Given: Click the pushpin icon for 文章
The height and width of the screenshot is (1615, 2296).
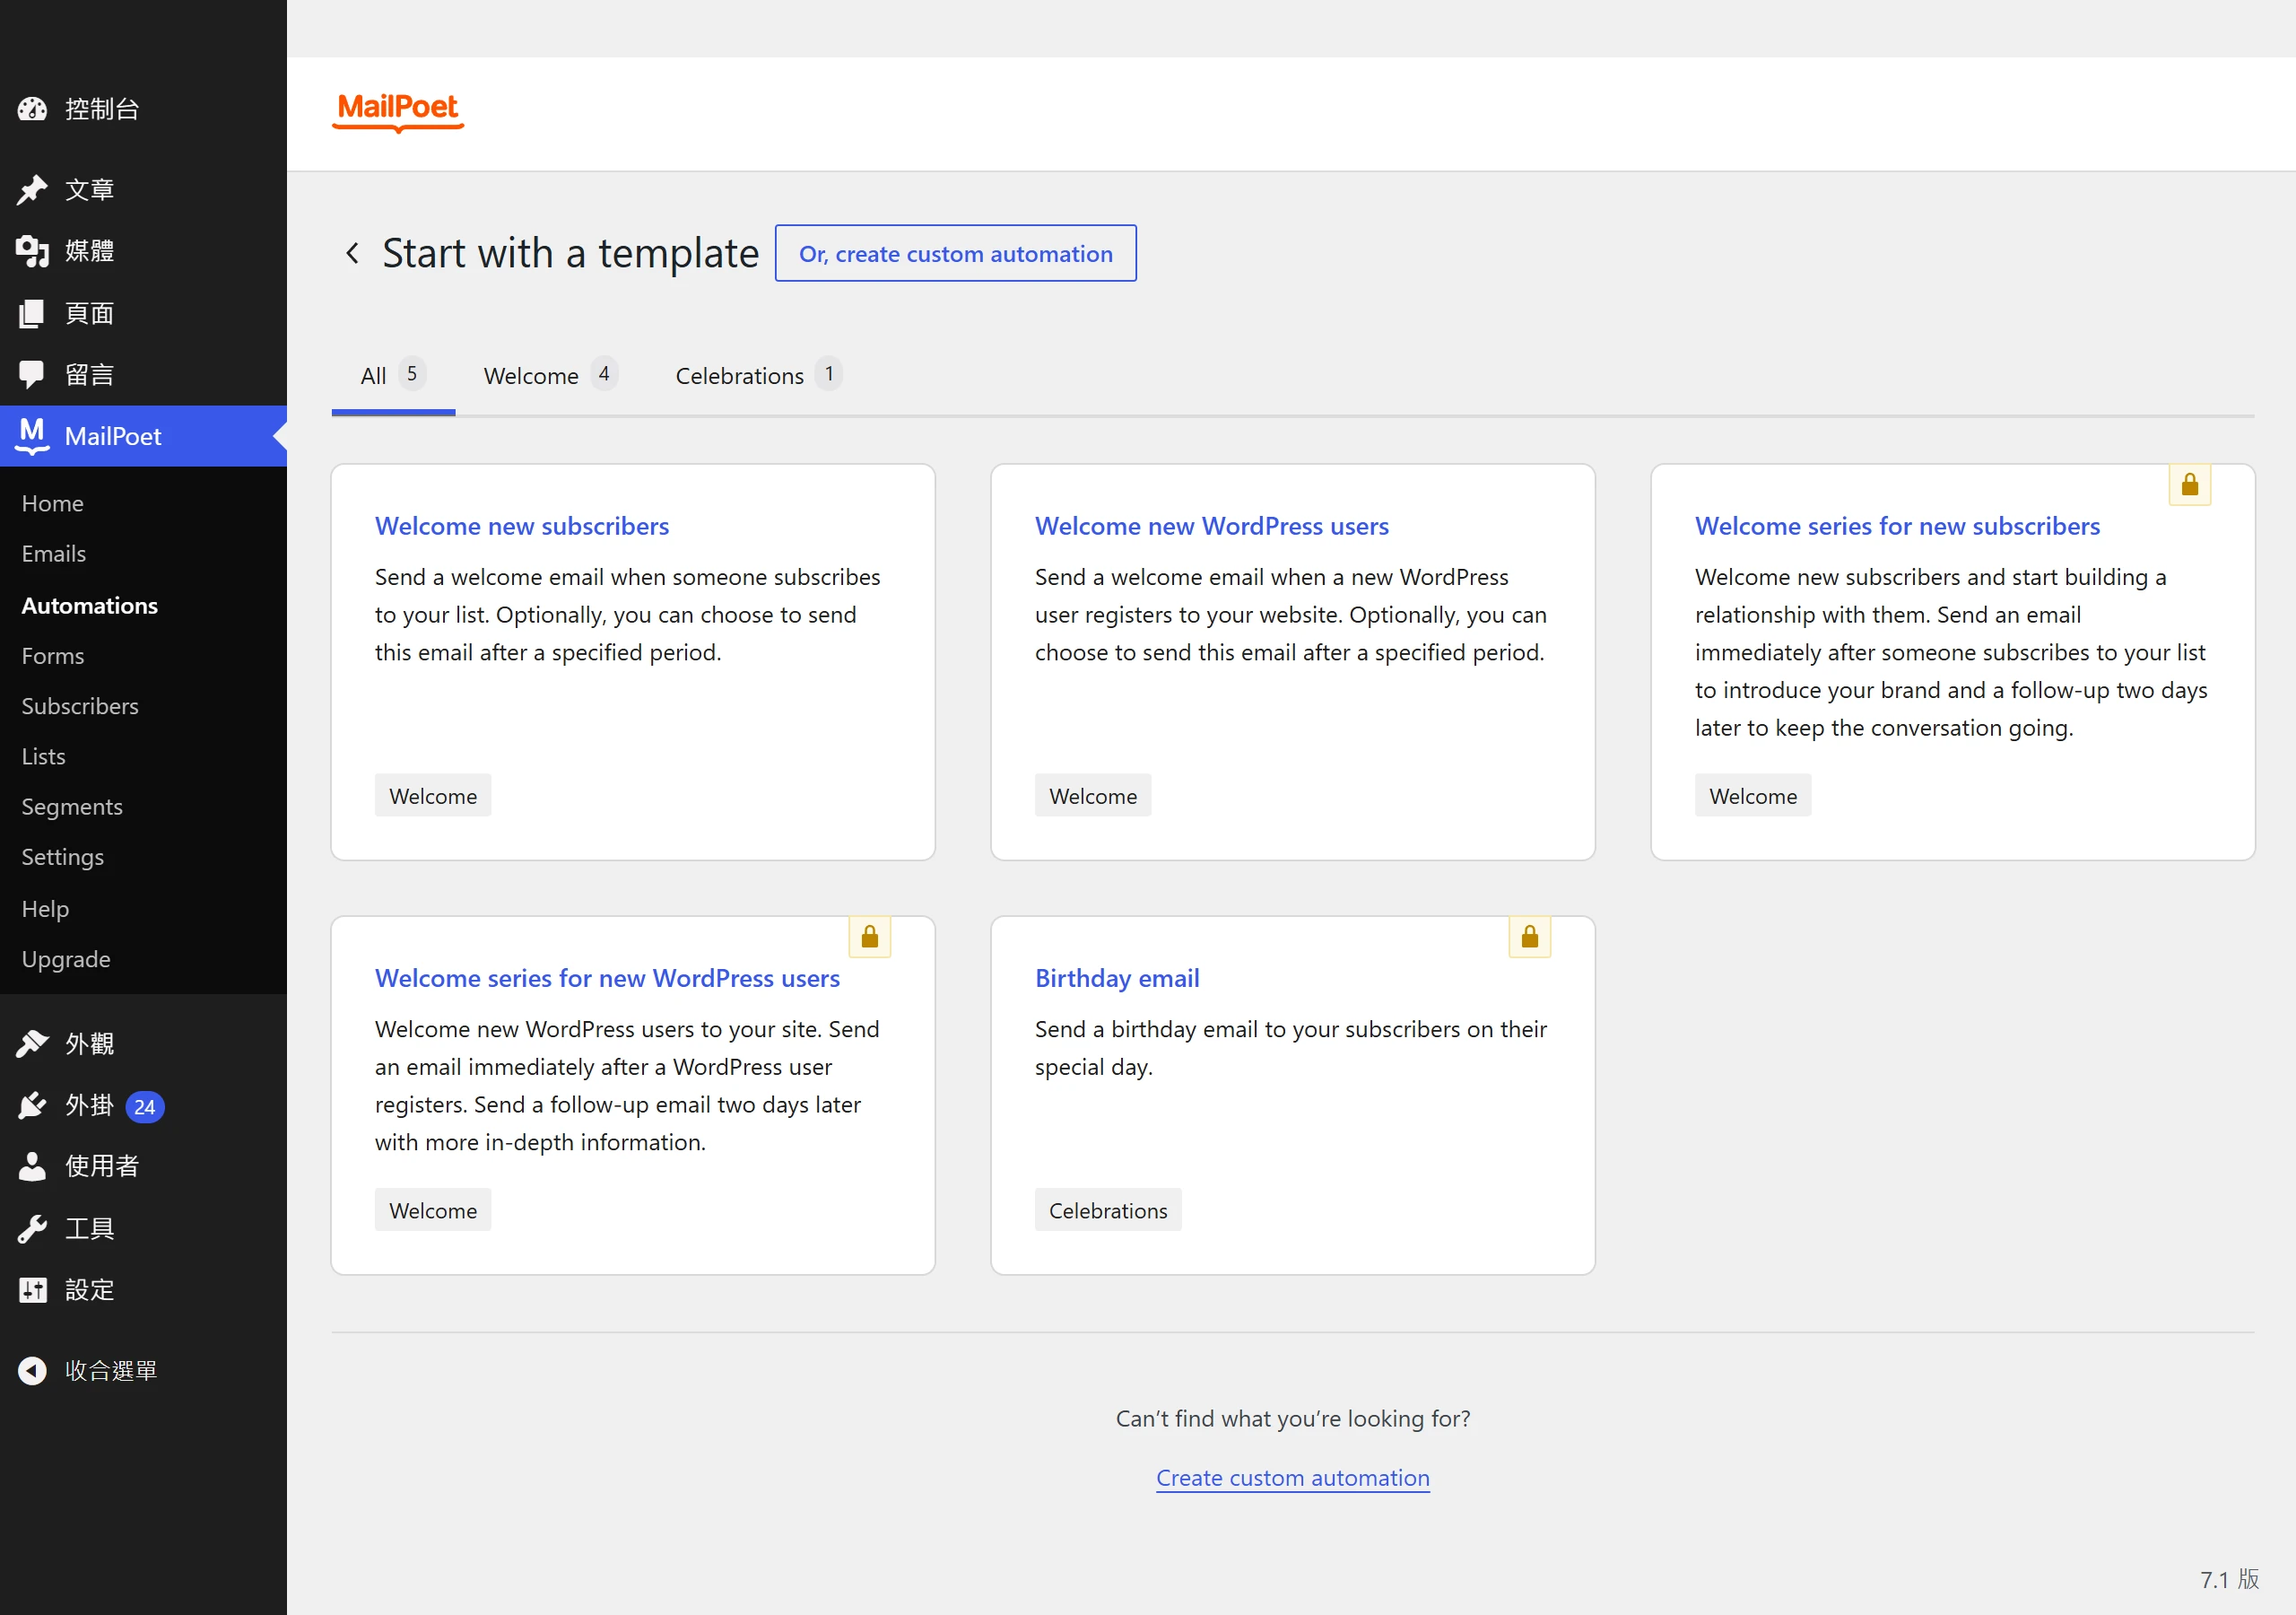Looking at the screenshot, I should [x=32, y=189].
